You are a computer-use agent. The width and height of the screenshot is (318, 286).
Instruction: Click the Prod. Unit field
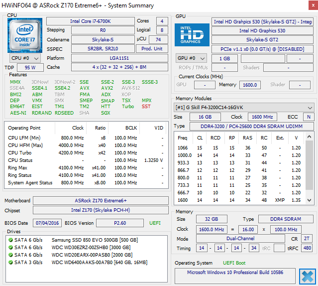(152, 49)
